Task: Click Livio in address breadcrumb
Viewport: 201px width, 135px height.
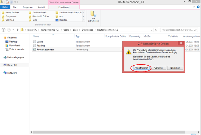Action: (x=75, y=30)
